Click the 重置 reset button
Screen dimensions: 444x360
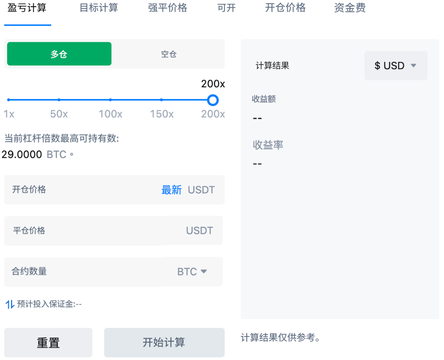48,342
